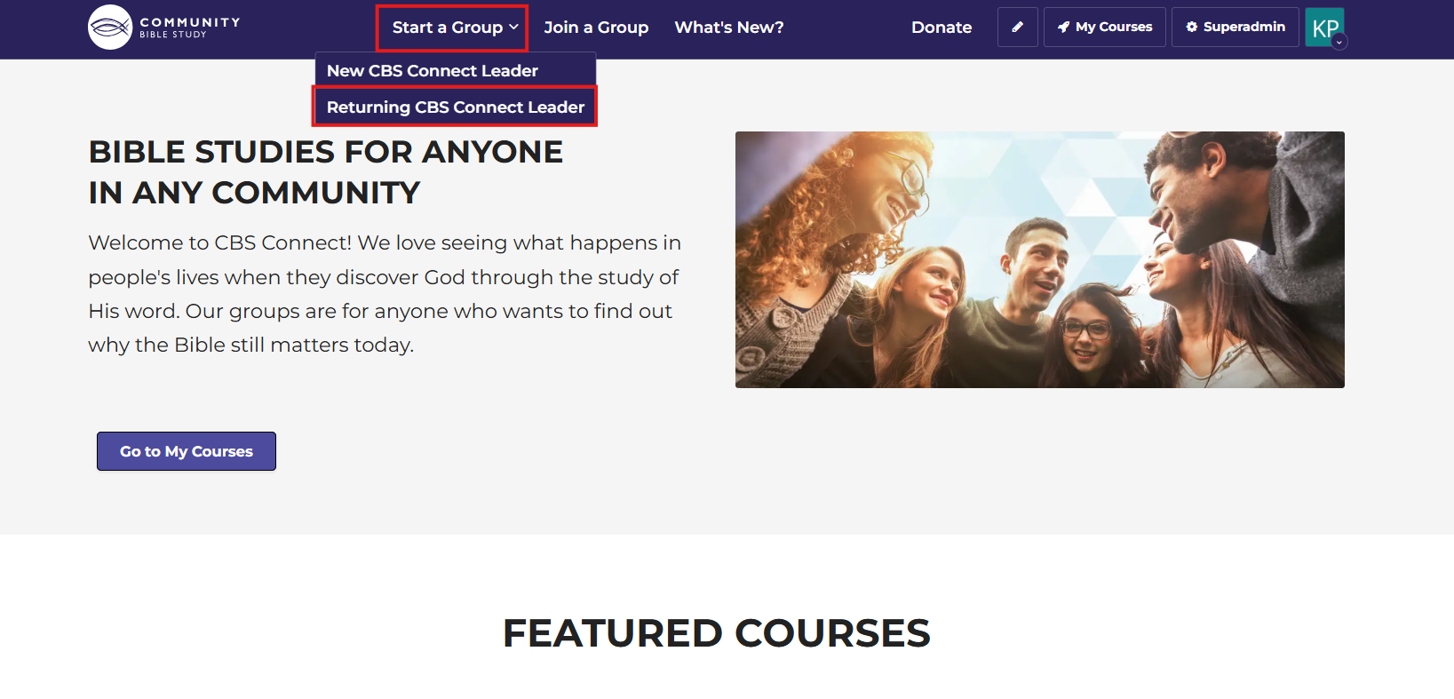The image size is (1454, 699).
Task: Click the Community Bible Study wordmark text
Action: point(189,28)
